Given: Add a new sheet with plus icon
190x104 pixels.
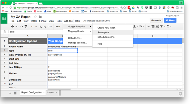Looking at the screenshot, I should pyautogui.click(x=10, y=93).
